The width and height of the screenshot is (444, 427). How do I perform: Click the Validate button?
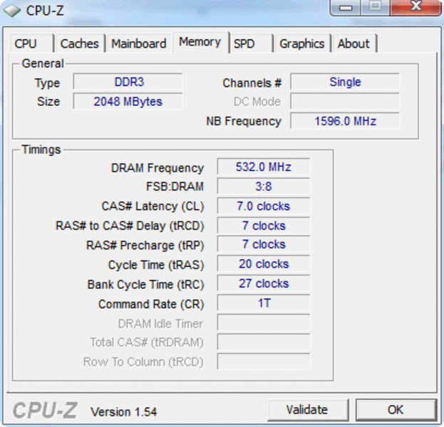coord(308,410)
